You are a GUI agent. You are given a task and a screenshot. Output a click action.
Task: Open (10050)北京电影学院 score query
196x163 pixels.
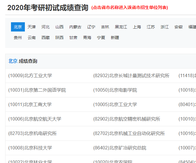[115, 90]
